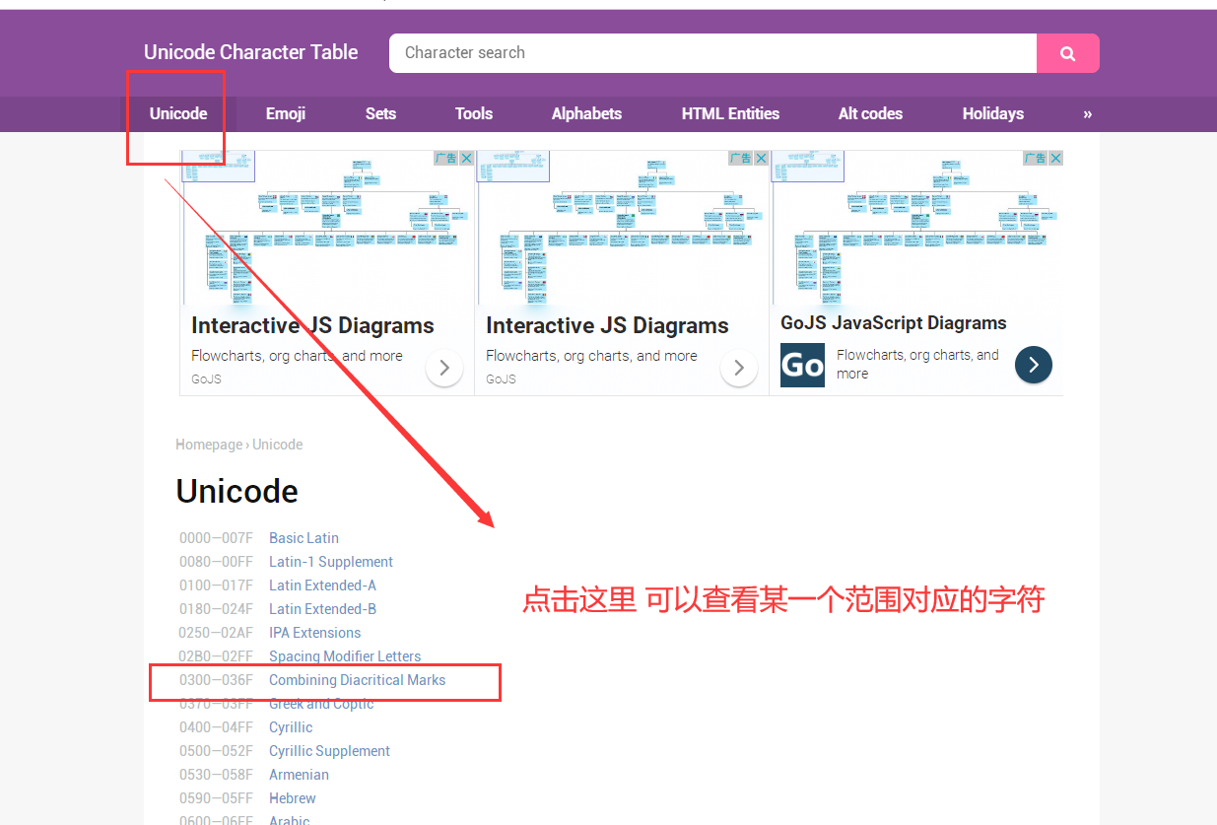Close the second ad with X icon
The width and height of the screenshot is (1217, 825).
[x=761, y=159]
